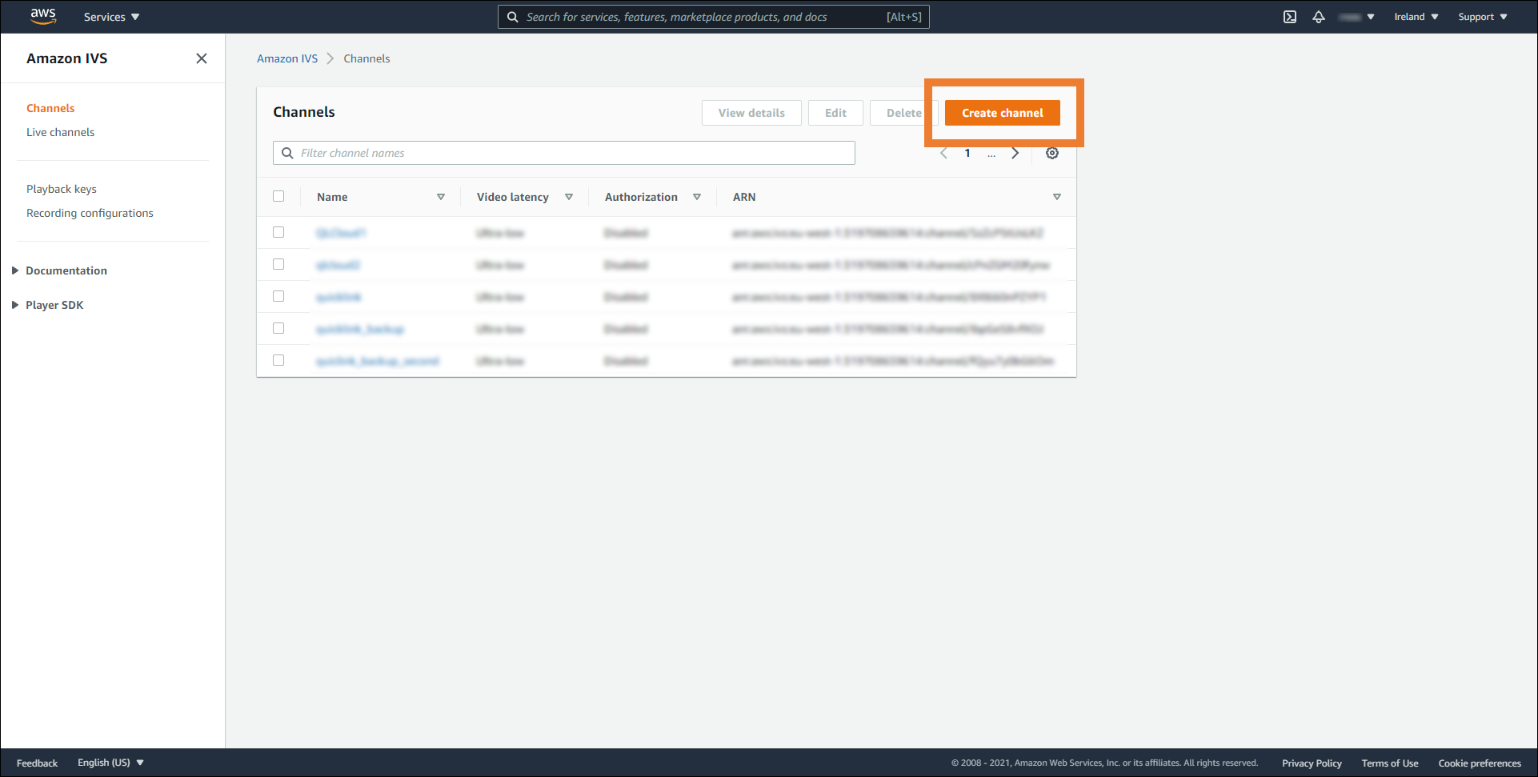Open the English (US) language selector
The width and height of the screenshot is (1538, 777).
point(110,763)
